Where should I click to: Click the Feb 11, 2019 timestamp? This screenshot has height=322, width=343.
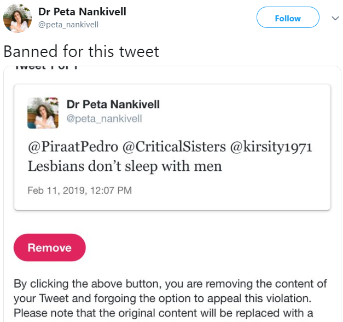coord(79,191)
